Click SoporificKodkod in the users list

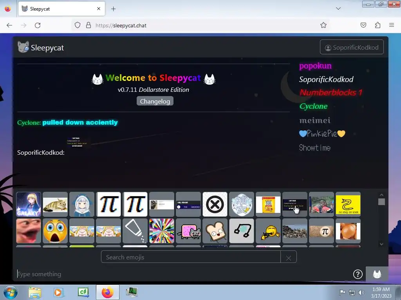pos(326,79)
